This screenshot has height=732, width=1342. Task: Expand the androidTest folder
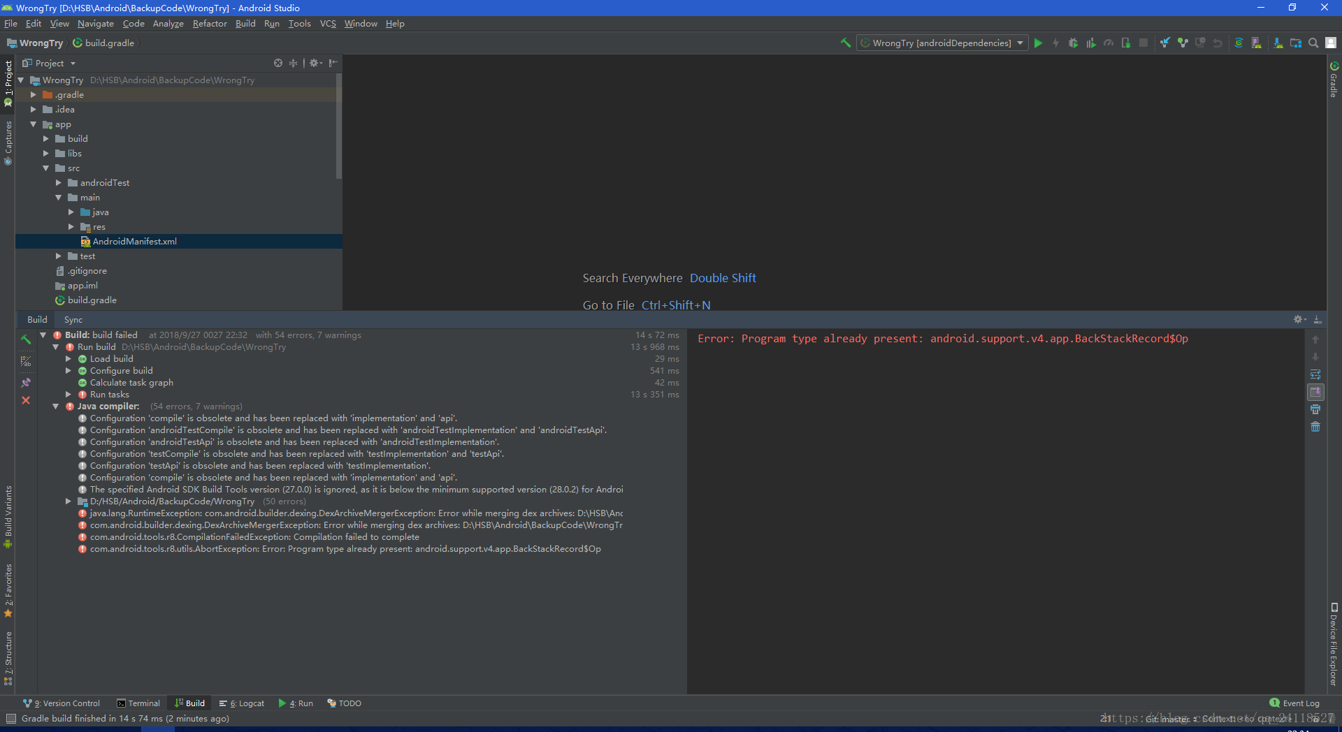[58, 182]
